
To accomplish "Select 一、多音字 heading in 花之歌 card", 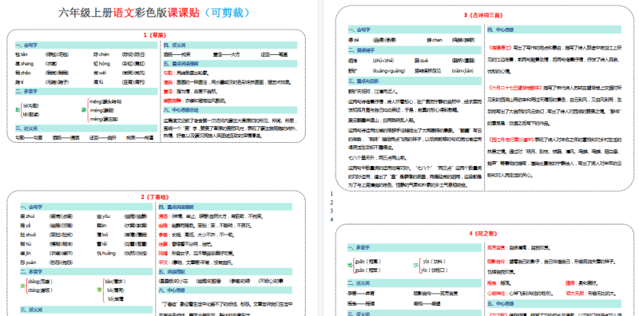I will pos(359,247).
